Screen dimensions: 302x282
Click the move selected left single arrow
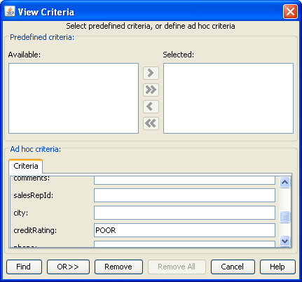coord(151,106)
